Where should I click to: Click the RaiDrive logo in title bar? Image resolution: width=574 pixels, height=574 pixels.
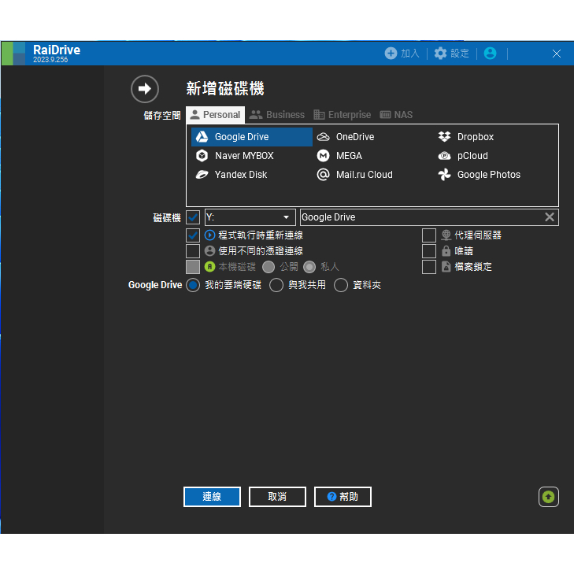point(13,54)
